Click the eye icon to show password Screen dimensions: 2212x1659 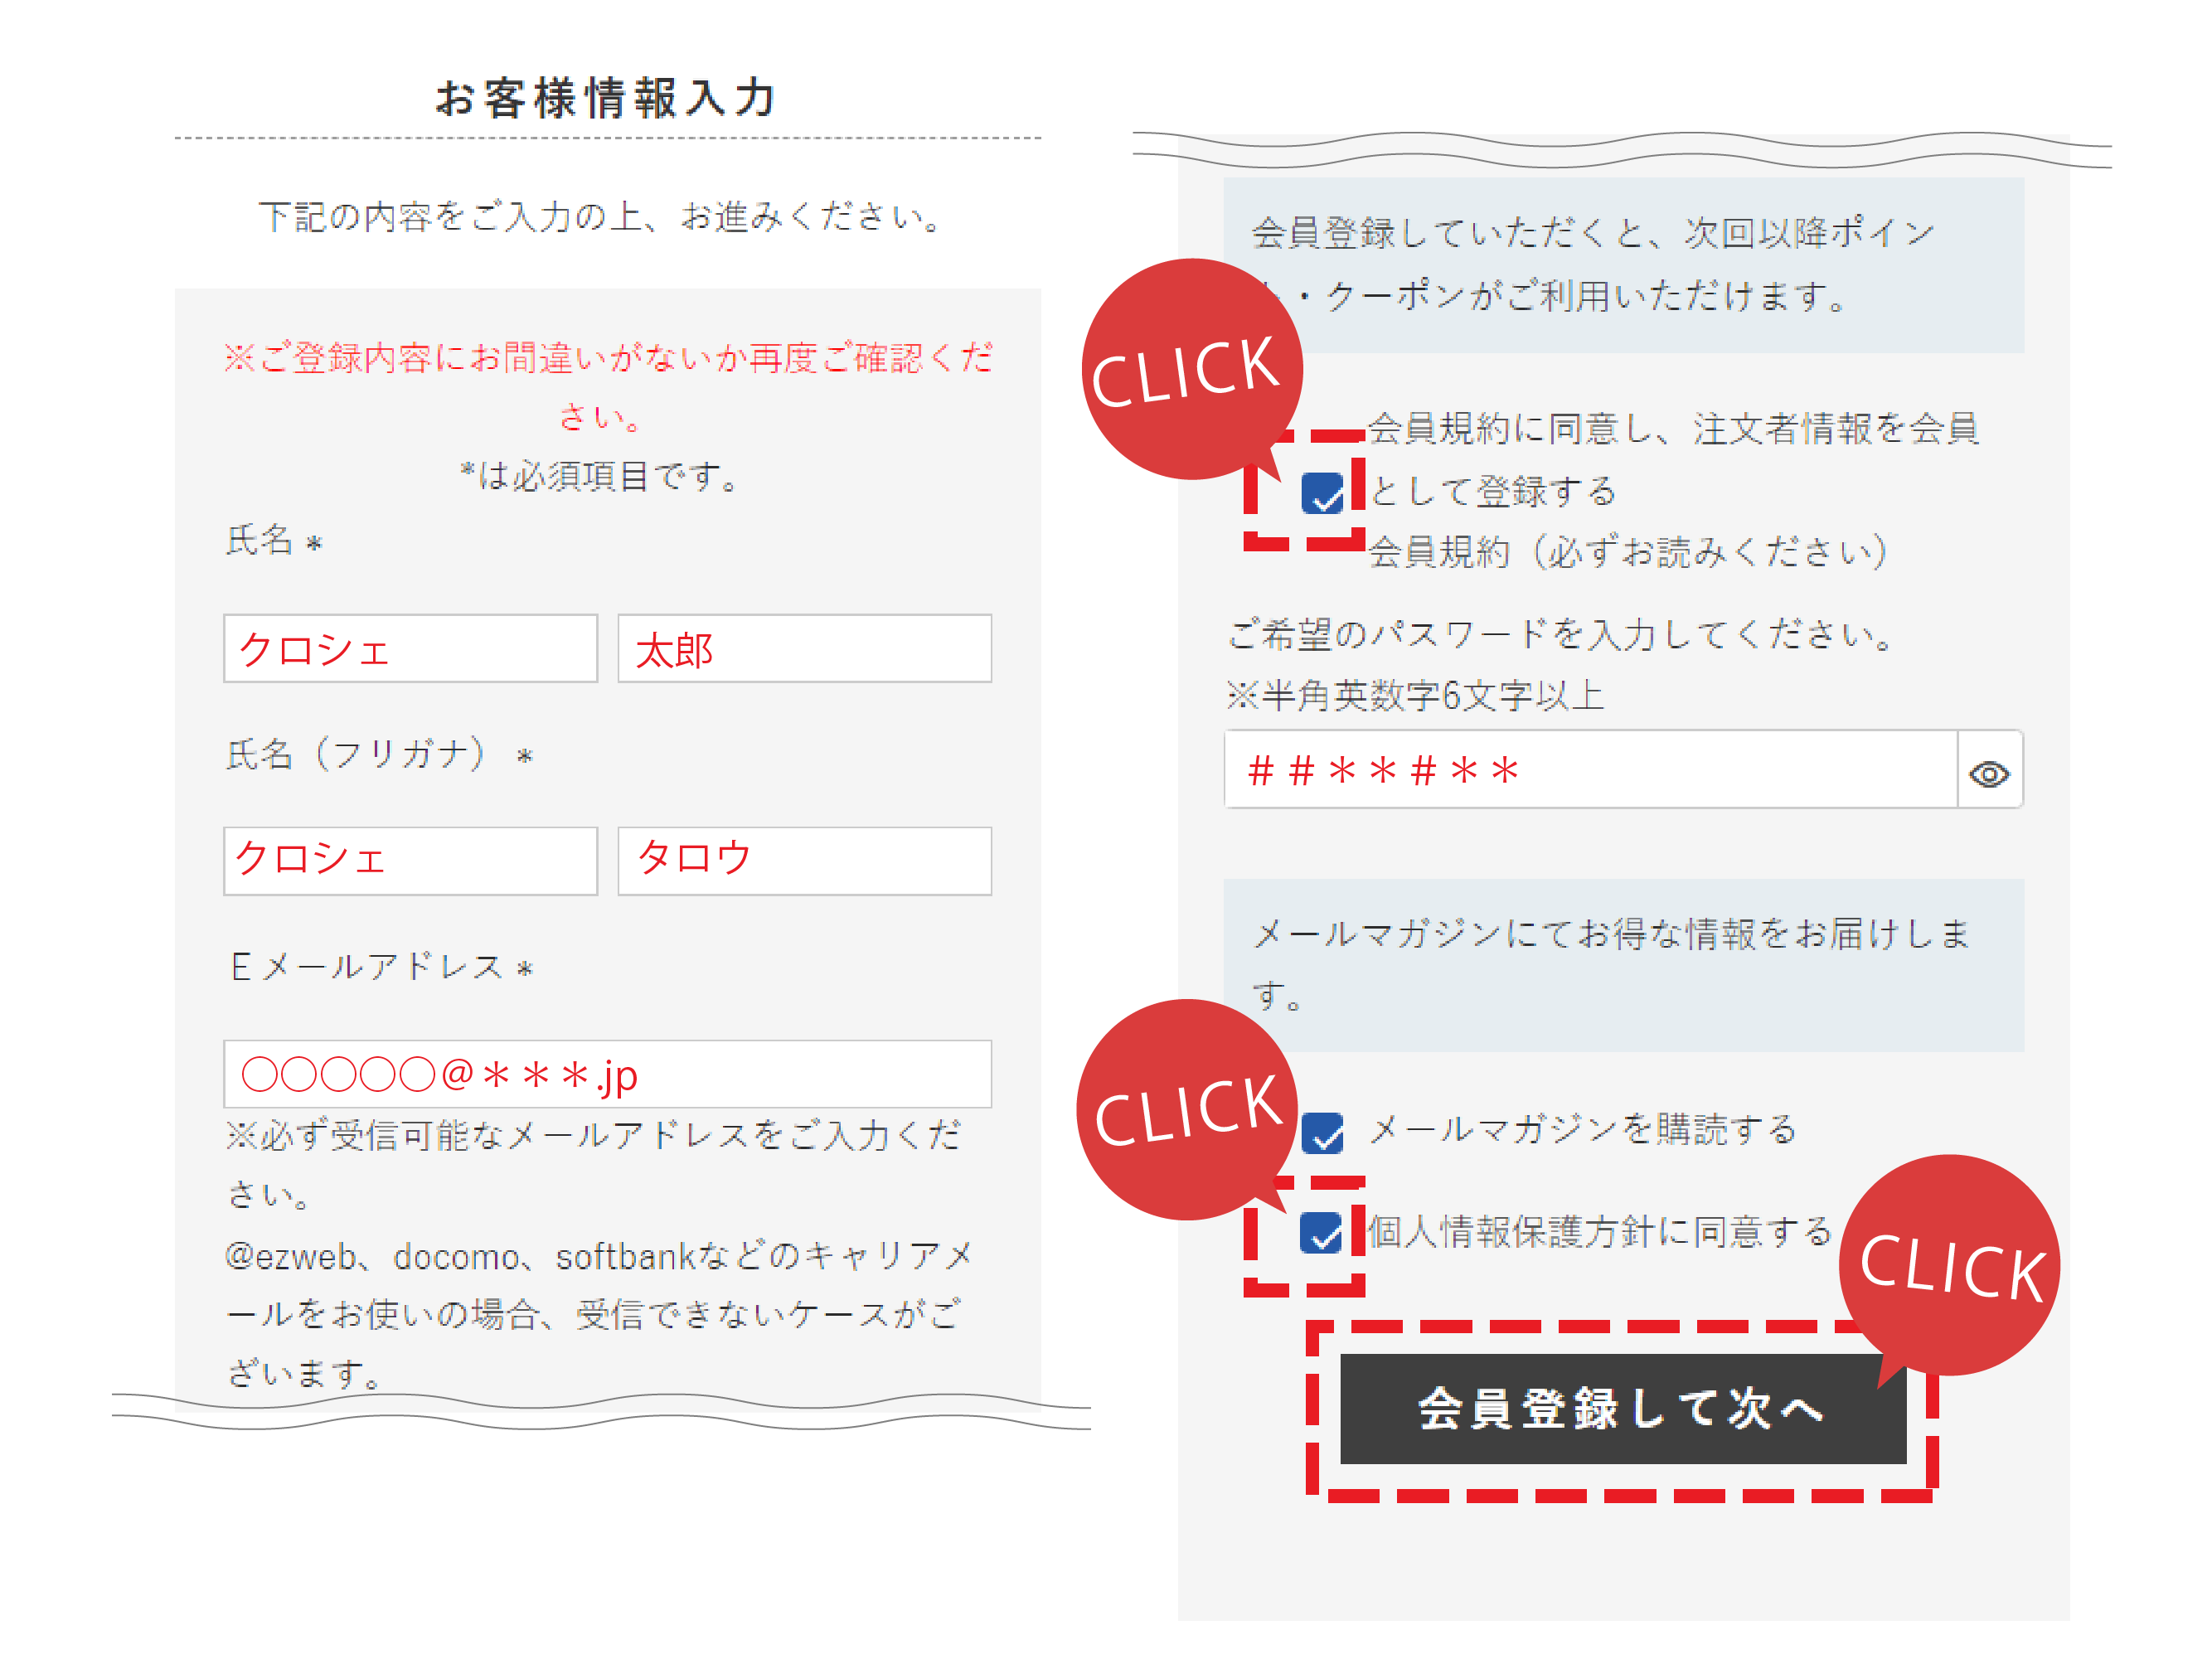[1988, 774]
